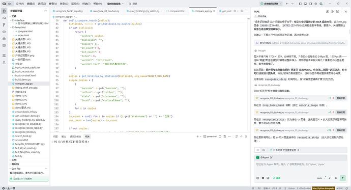Close the compare_app.py editor tab
The image size is (351, 190).
(x=214, y=11)
